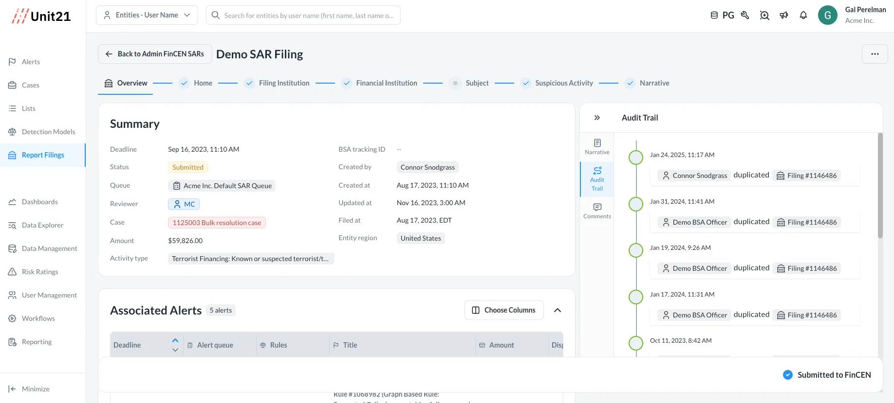Open the three-dot more options menu
The width and height of the screenshot is (894, 403).
pyautogui.click(x=875, y=54)
